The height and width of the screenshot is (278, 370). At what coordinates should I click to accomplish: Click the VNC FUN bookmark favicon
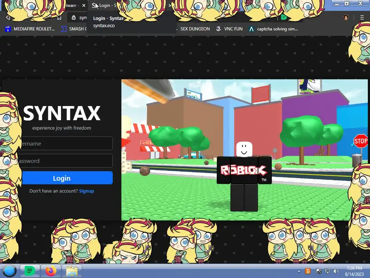point(219,29)
